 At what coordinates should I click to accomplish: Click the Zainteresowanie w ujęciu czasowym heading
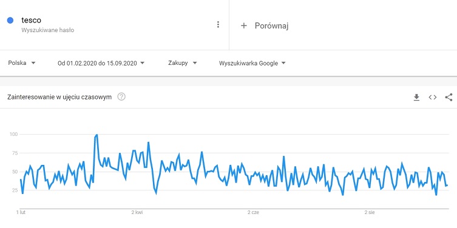click(x=59, y=97)
